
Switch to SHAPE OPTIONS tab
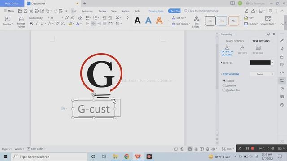[235, 41]
